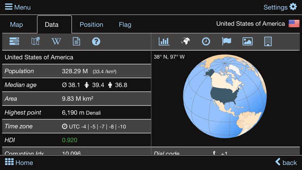Viewport: 302px width, 170px height.
Task: Tap the back button label
Action: pos(290,163)
